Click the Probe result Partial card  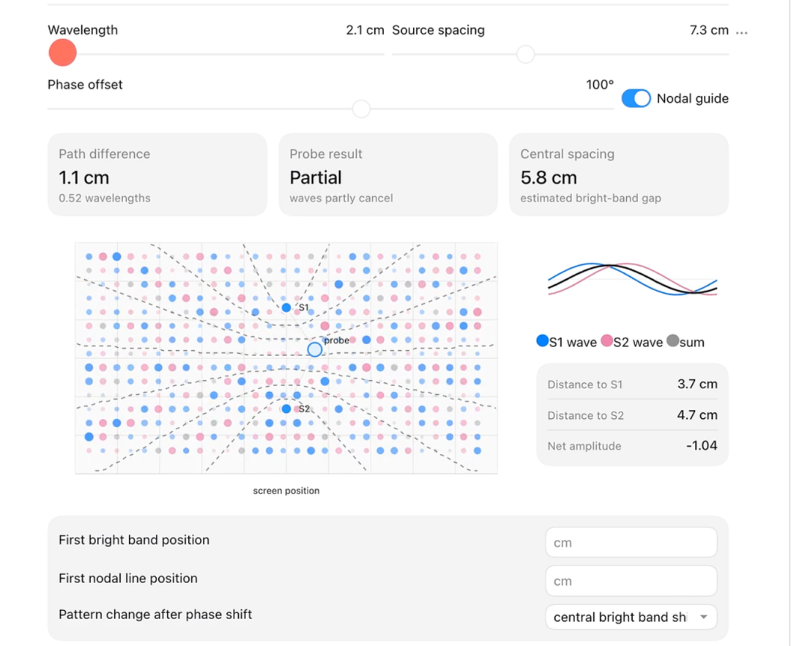click(x=388, y=174)
